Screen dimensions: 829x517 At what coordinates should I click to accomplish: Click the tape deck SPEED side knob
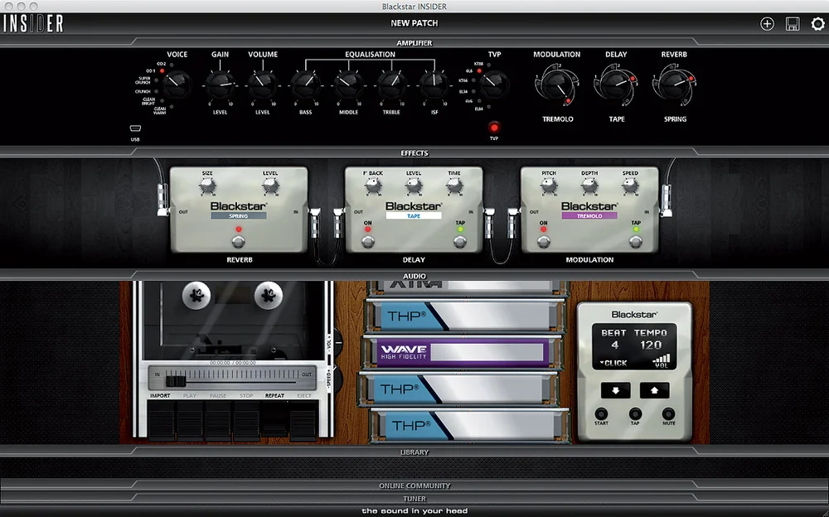click(x=338, y=379)
